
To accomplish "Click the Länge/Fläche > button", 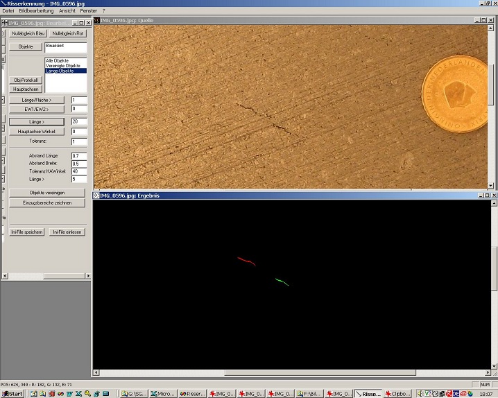I will (x=37, y=100).
